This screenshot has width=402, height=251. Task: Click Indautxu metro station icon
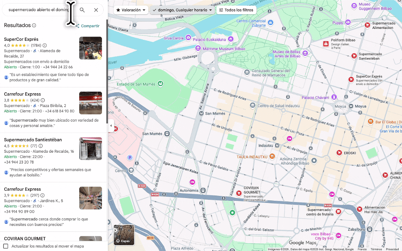click(277, 145)
